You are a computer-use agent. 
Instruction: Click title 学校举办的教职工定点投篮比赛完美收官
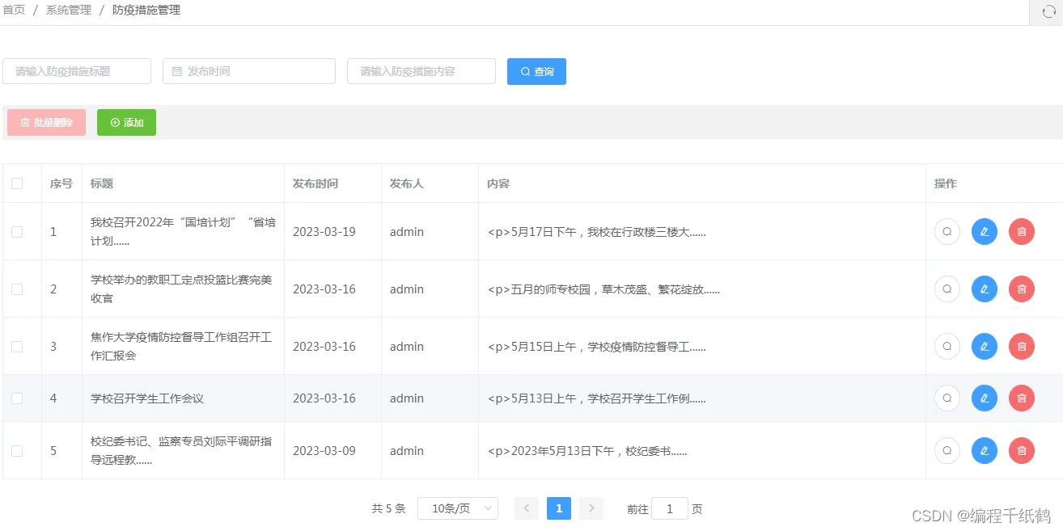pyautogui.click(x=181, y=289)
